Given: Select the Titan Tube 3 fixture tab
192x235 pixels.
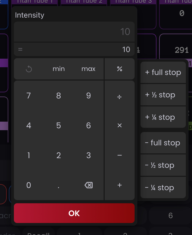Looking at the screenshot, I should coord(133,2).
